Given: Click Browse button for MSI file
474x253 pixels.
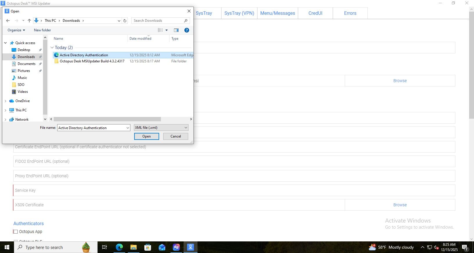Looking at the screenshot, I should [x=400, y=81].
